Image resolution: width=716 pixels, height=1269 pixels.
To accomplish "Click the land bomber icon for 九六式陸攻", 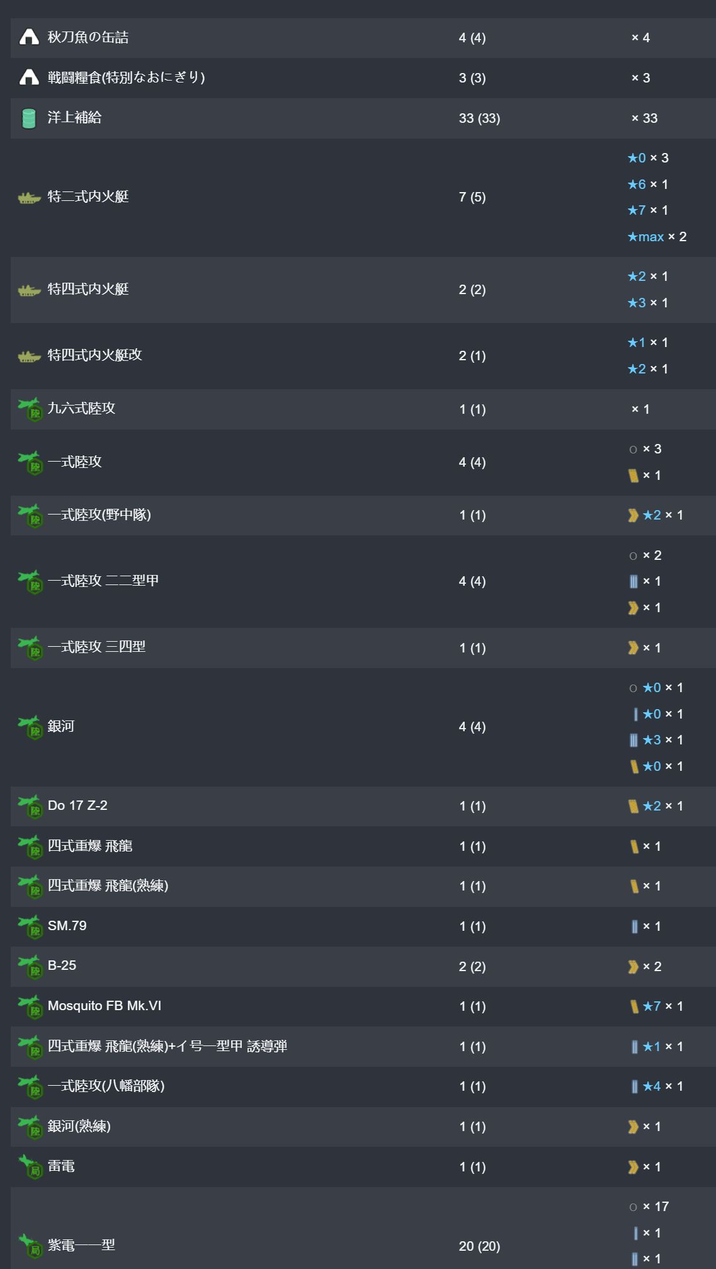I will coord(30,409).
